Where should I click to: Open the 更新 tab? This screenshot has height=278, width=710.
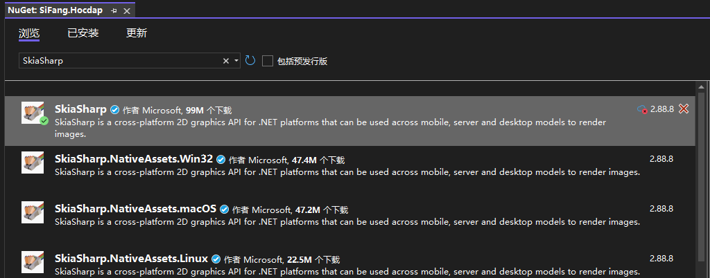click(x=137, y=33)
